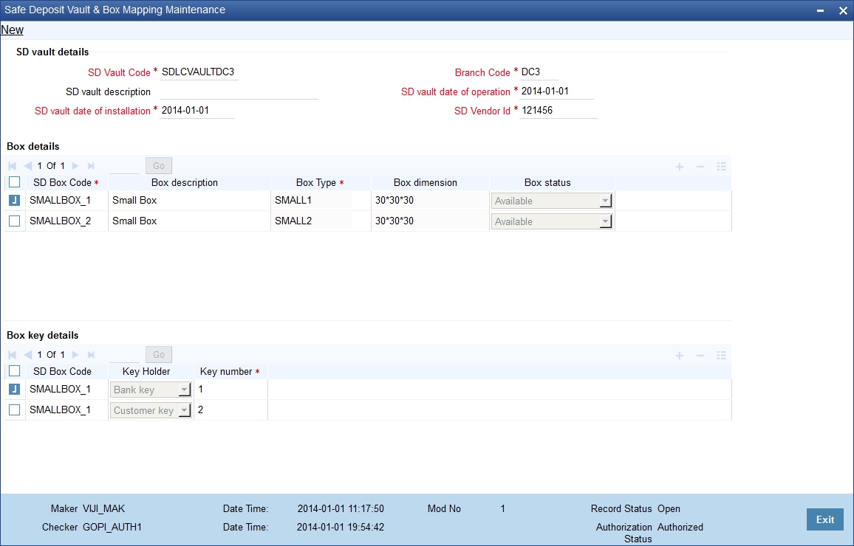
Task: Click Record Status Open value
Action: point(669,509)
